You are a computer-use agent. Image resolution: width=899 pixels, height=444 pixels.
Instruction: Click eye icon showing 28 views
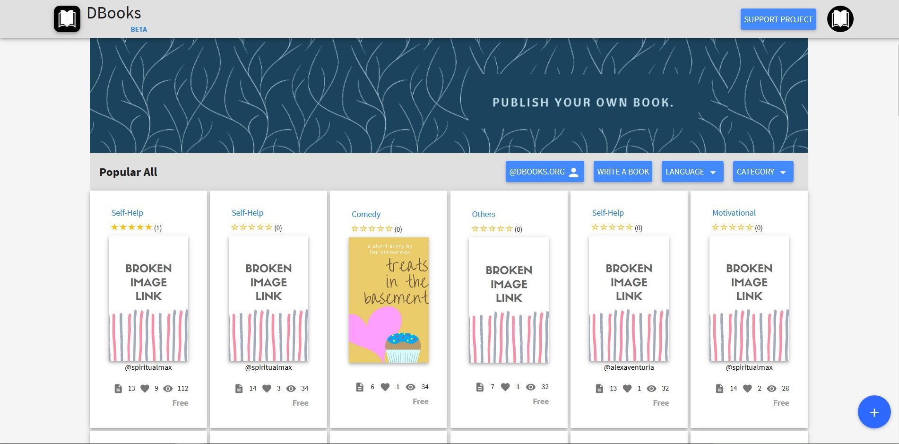pyautogui.click(x=771, y=388)
